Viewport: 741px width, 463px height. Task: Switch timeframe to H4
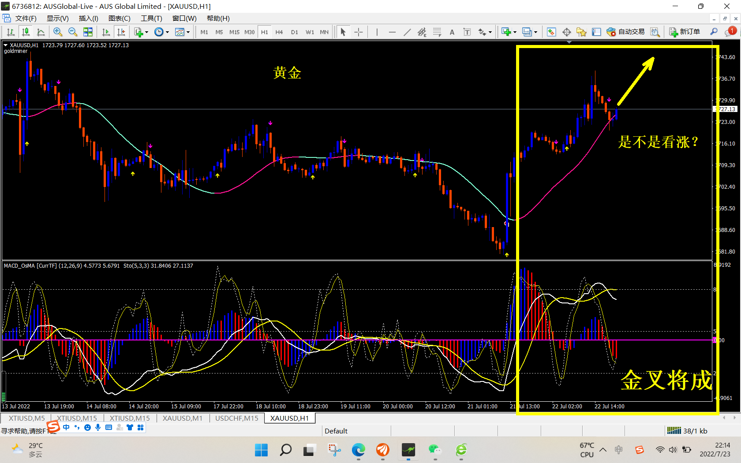pyautogui.click(x=279, y=32)
